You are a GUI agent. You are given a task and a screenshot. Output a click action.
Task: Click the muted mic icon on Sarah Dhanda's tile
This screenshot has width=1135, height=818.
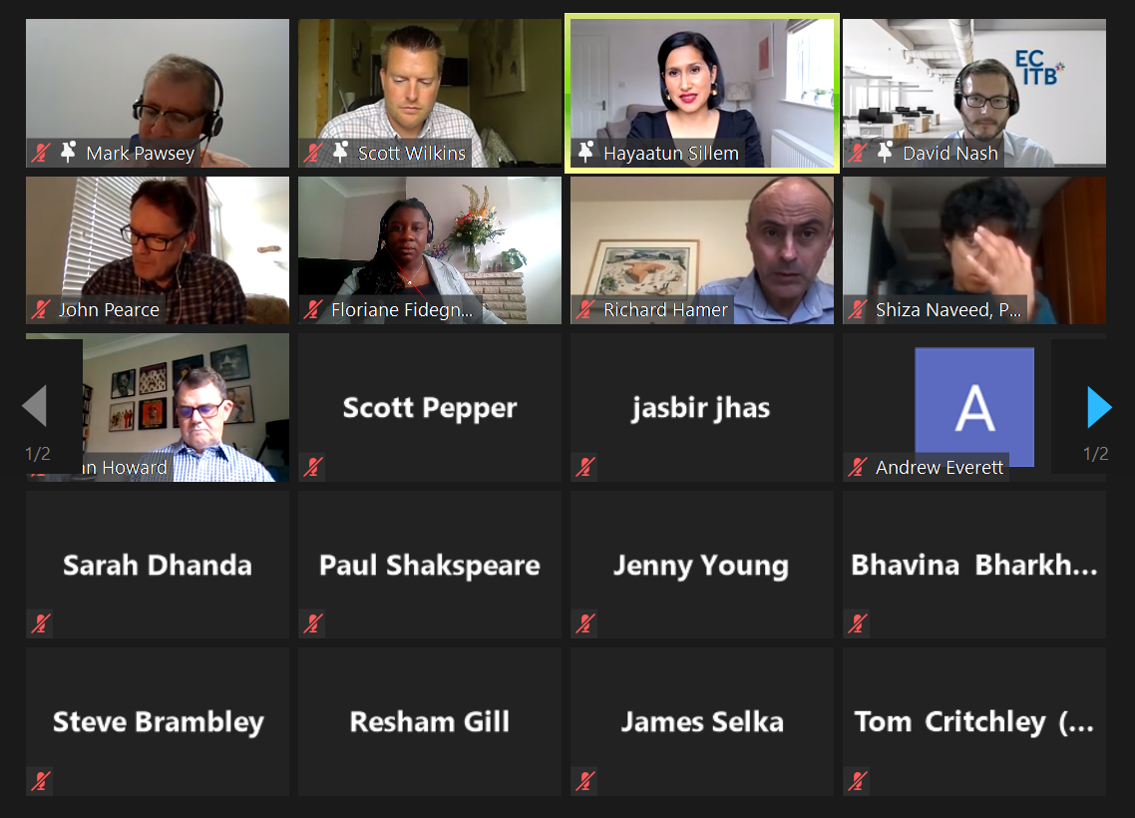point(41,623)
